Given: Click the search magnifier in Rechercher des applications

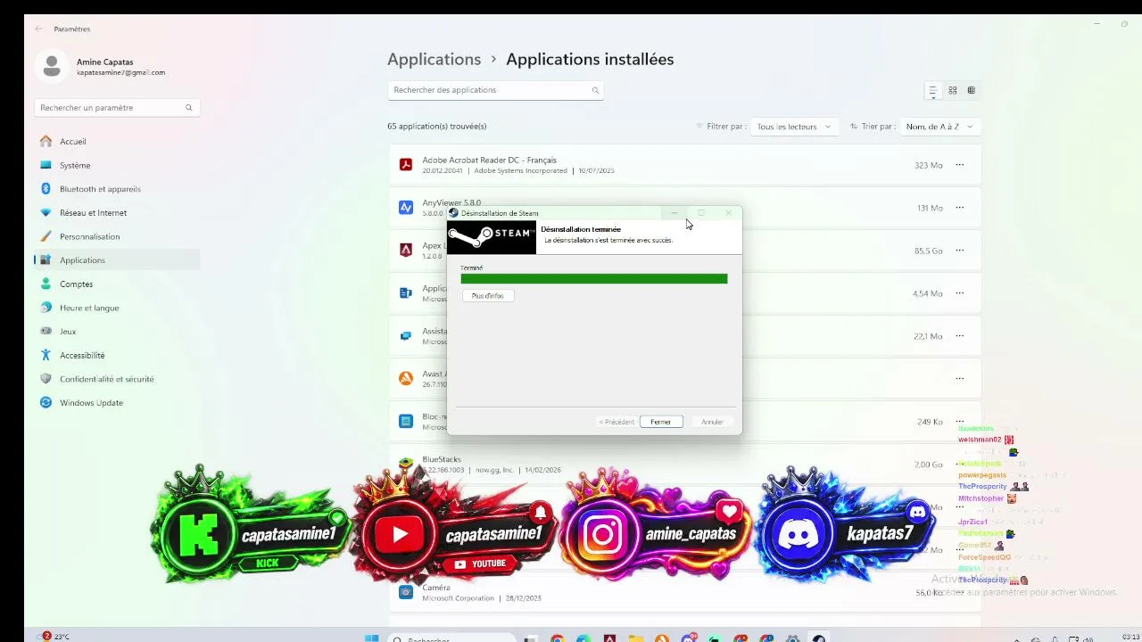Looking at the screenshot, I should [595, 90].
